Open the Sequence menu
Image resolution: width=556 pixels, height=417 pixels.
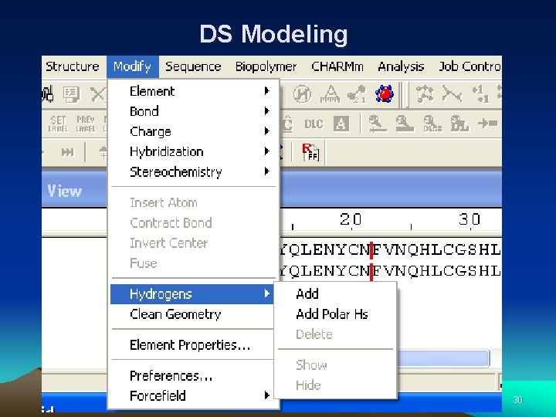[x=193, y=66]
